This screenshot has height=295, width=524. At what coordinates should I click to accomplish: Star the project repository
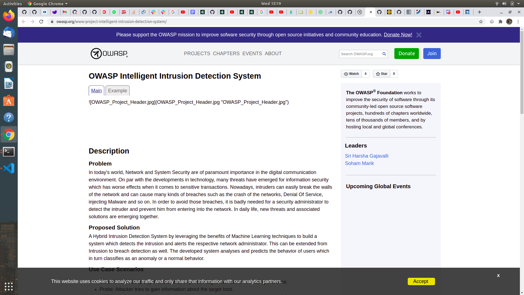pyautogui.click(x=382, y=74)
